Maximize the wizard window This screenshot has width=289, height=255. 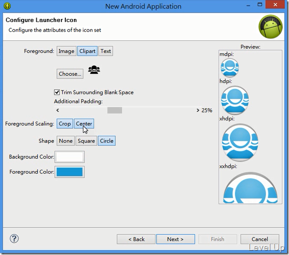point(260,5)
